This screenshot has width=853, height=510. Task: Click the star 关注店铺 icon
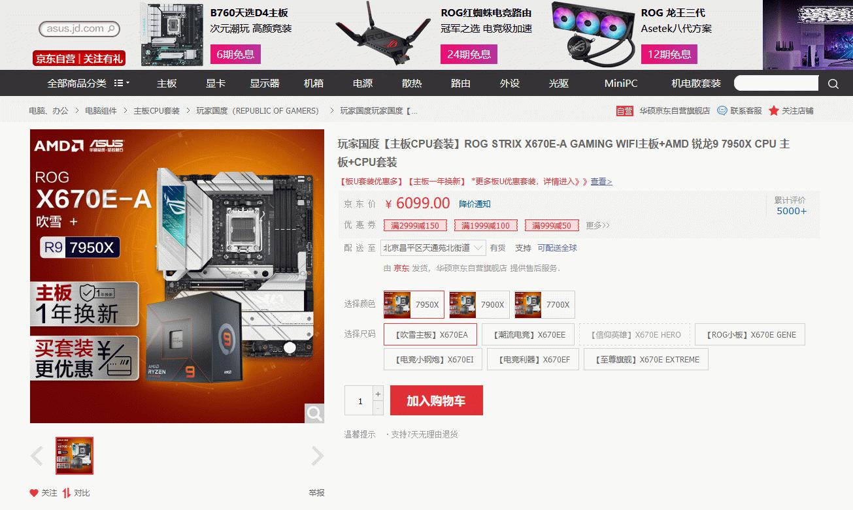click(774, 111)
